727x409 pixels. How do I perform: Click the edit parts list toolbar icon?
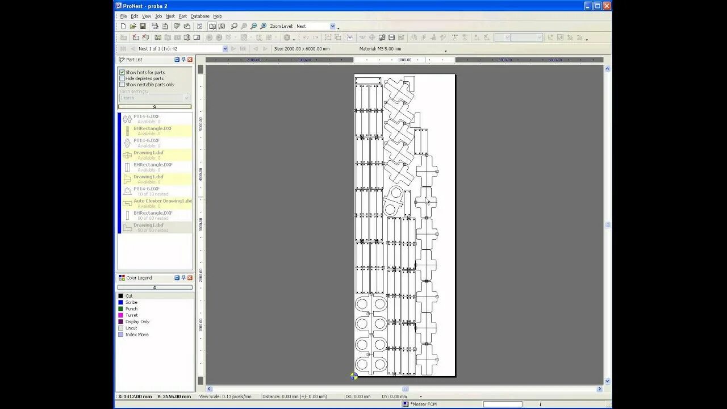pyautogui.click(x=177, y=26)
